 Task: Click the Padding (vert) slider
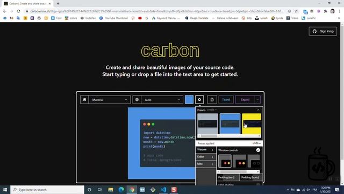tap(227, 177)
